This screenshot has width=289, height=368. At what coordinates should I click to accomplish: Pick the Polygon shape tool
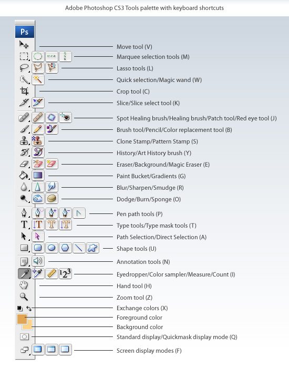(x=65, y=248)
